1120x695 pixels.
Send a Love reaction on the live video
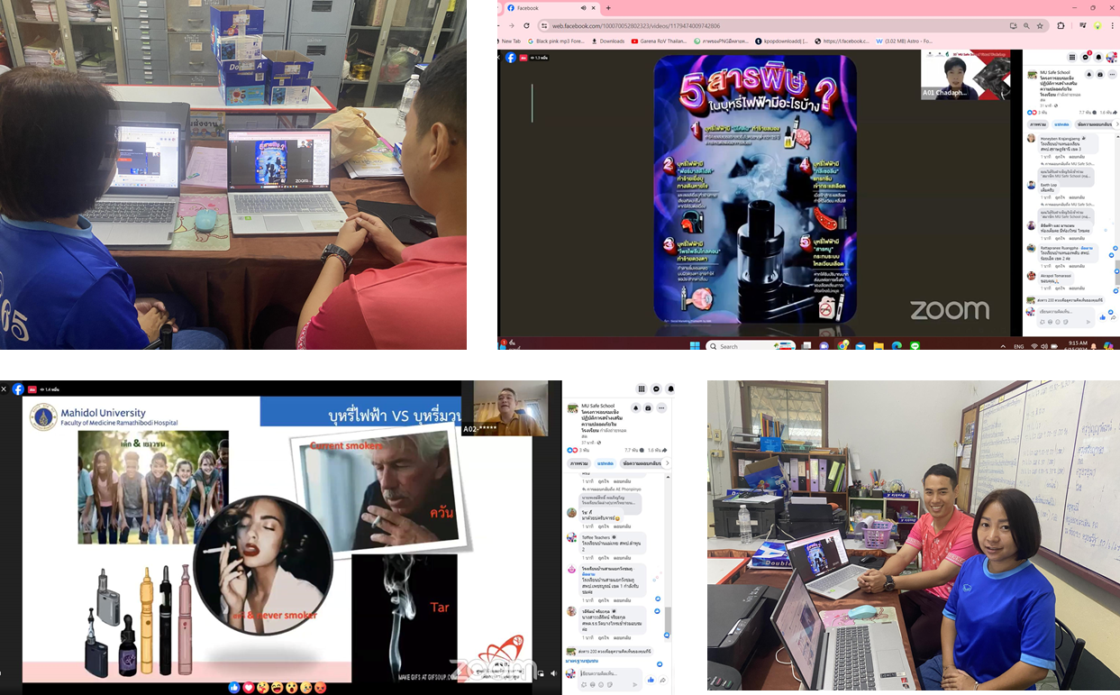point(249,688)
